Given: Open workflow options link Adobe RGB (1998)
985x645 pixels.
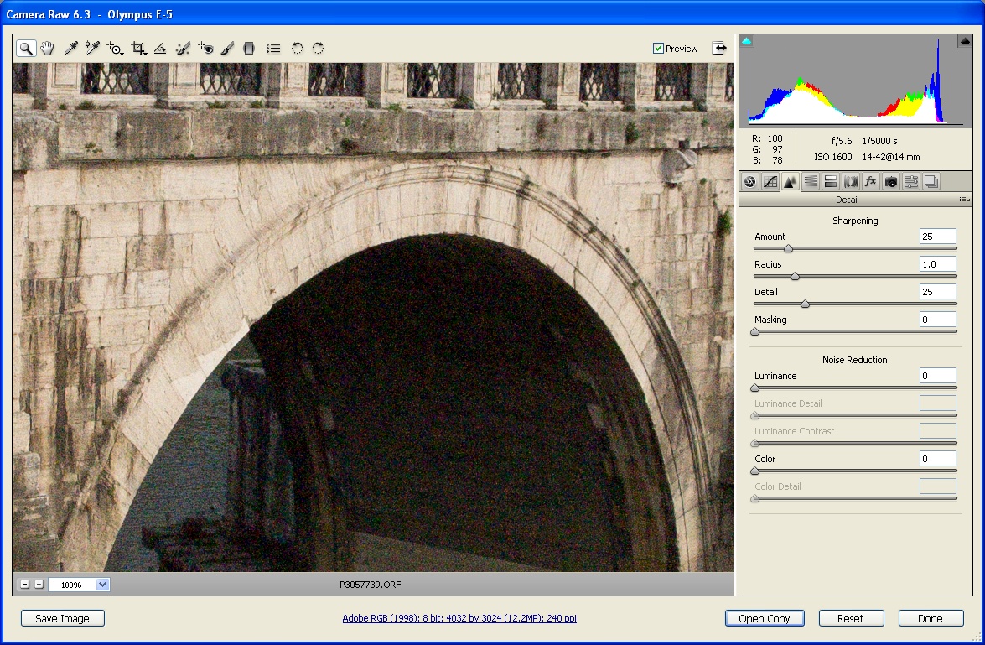Looking at the screenshot, I should (x=459, y=619).
